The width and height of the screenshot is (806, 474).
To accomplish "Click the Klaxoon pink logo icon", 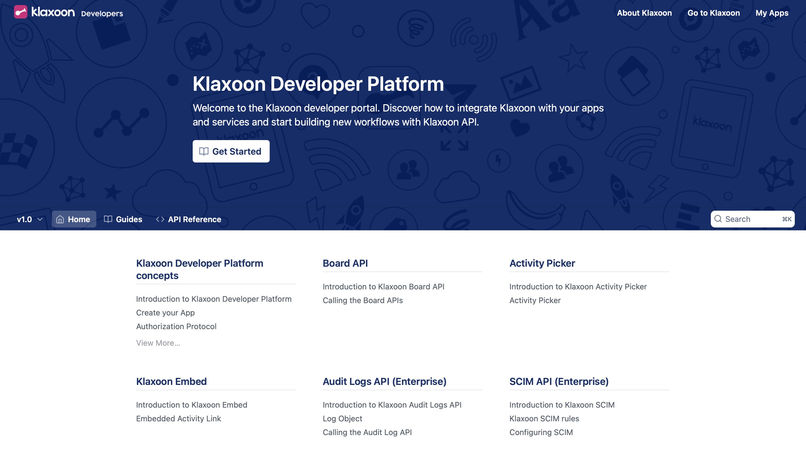I will point(21,12).
